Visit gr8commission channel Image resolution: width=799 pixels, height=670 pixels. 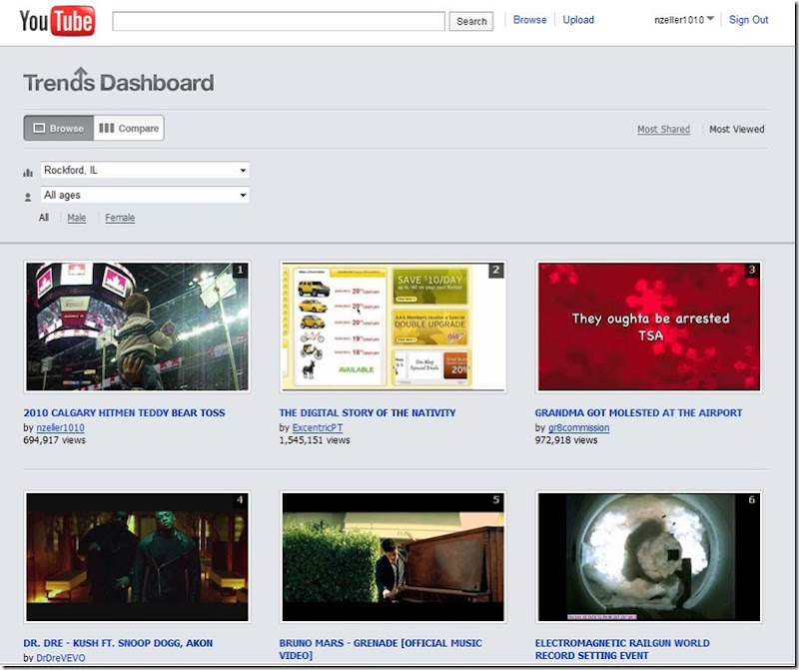click(578, 428)
